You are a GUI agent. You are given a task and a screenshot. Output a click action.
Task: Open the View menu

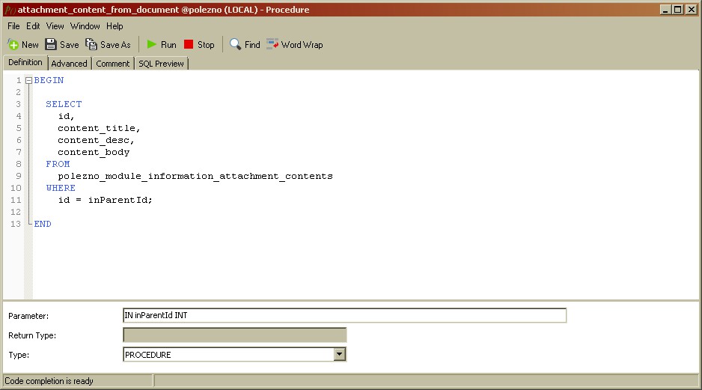55,26
